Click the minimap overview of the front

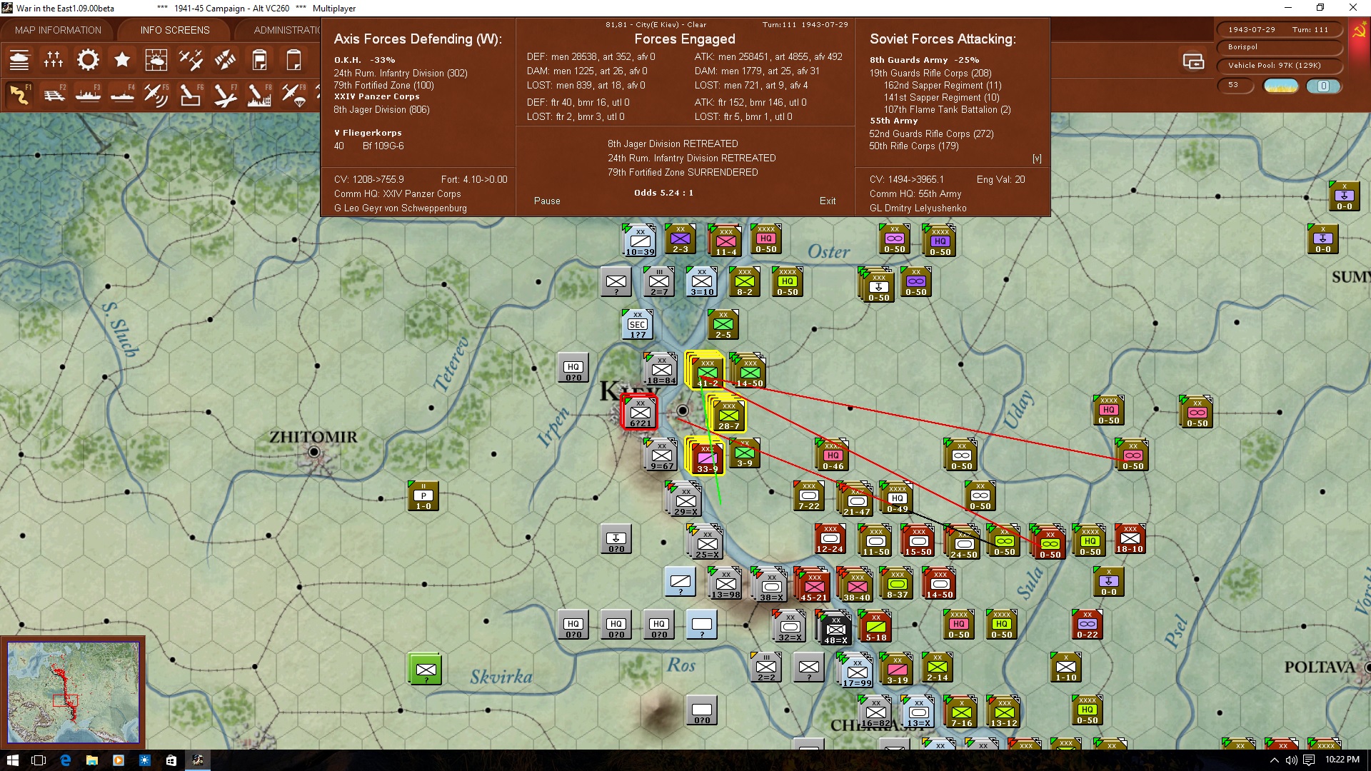pyautogui.click(x=73, y=692)
